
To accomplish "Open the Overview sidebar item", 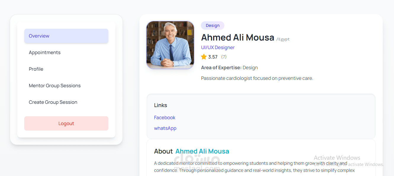I will pos(66,36).
